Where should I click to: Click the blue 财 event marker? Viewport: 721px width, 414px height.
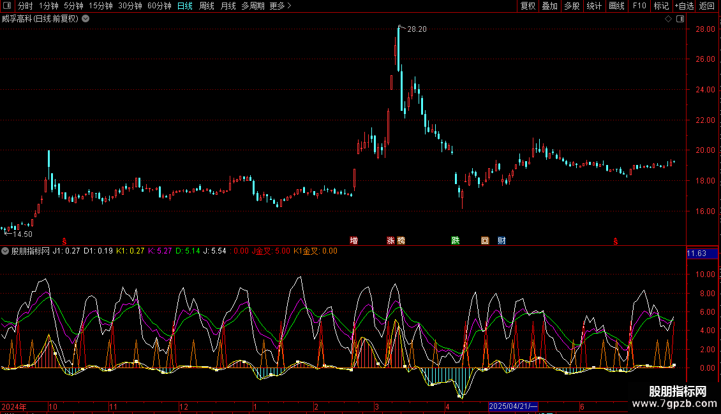click(502, 241)
